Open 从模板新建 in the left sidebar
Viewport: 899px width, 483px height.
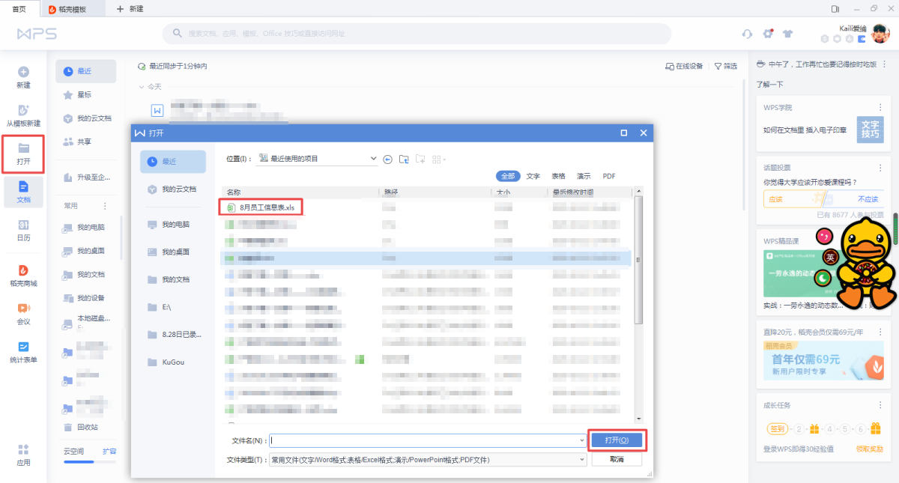pyautogui.click(x=23, y=115)
